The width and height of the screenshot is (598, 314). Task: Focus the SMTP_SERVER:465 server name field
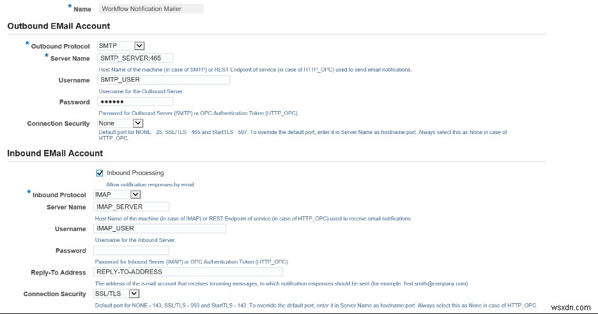(135, 58)
